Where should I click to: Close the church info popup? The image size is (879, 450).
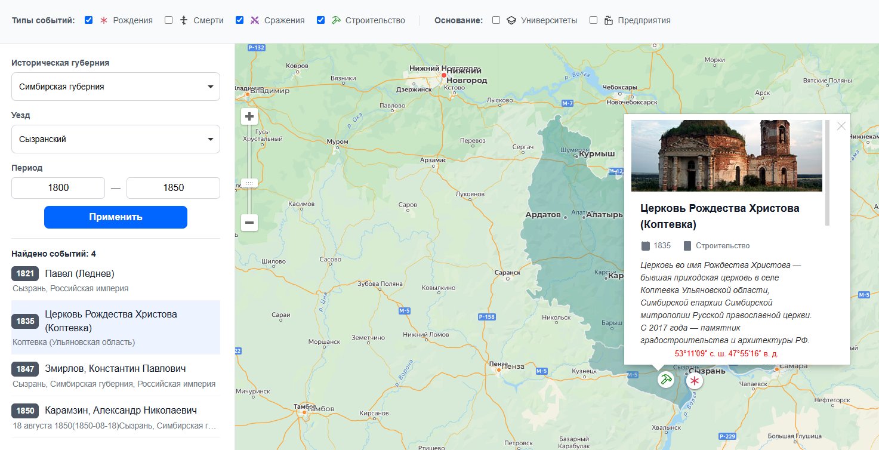[841, 126]
